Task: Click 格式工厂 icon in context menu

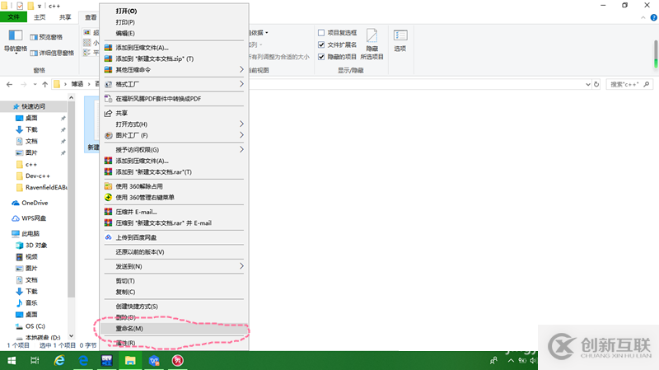Action: (x=108, y=84)
